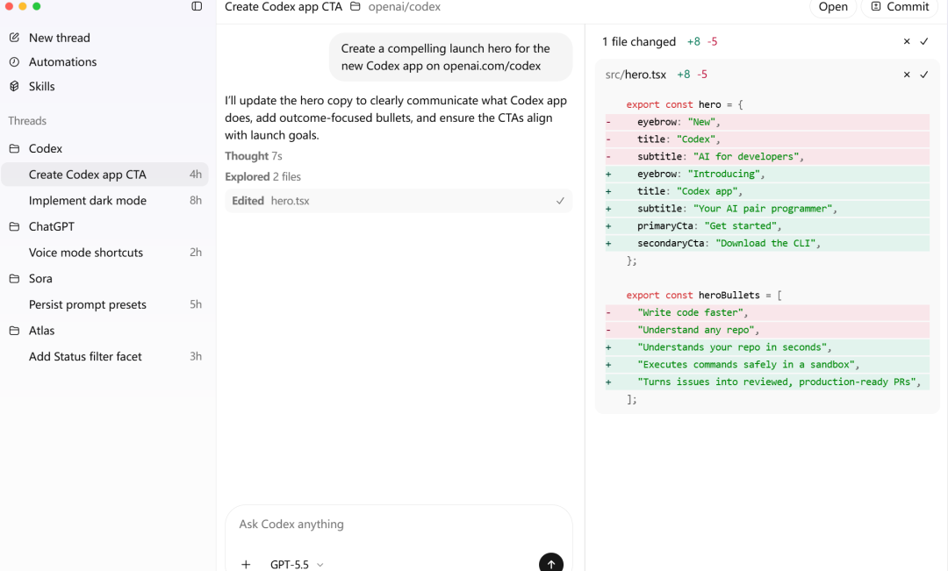Expand the Thought 7s section

pyautogui.click(x=254, y=156)
